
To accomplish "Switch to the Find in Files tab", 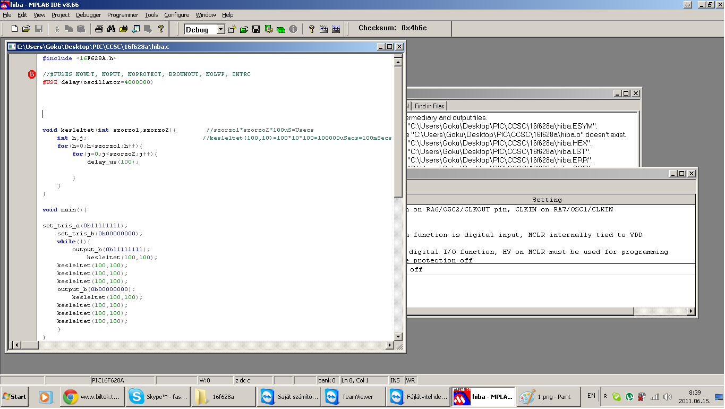I will coord(430,106).
